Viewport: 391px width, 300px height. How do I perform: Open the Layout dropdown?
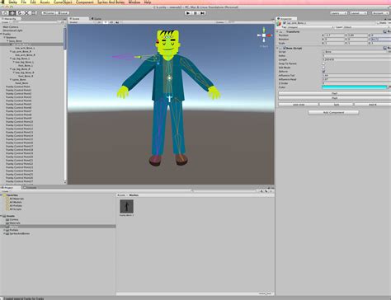359,13
